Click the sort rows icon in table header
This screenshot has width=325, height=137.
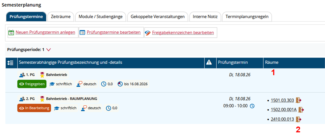10,63
